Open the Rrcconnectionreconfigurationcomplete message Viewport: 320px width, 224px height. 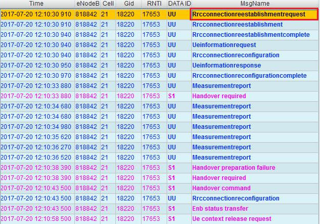(250, 76)
